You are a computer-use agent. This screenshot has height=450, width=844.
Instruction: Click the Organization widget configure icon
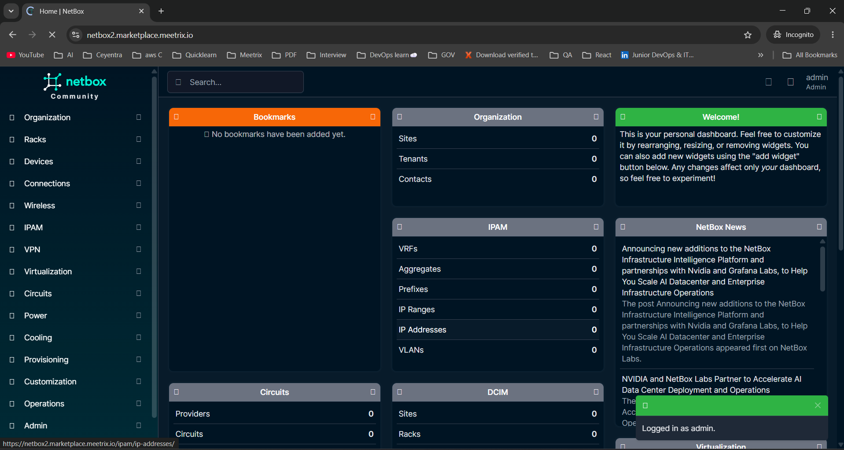pyautogui.click(x=400, y=117)
